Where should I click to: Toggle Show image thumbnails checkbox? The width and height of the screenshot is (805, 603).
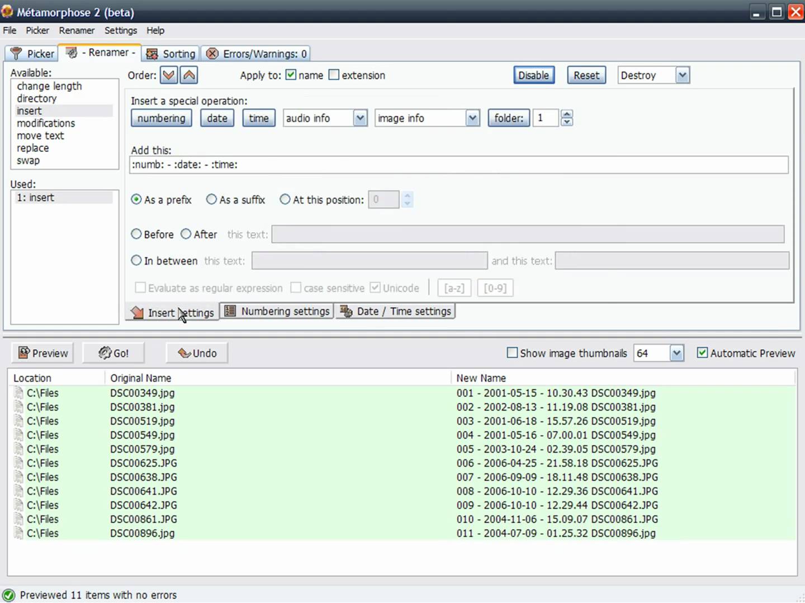pyautogui.click(x=512, y=353)
